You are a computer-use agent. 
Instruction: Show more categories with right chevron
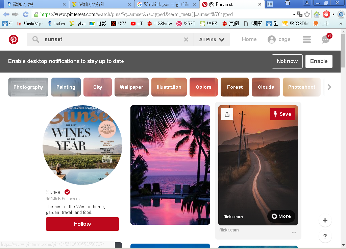(x=329, y=87)
